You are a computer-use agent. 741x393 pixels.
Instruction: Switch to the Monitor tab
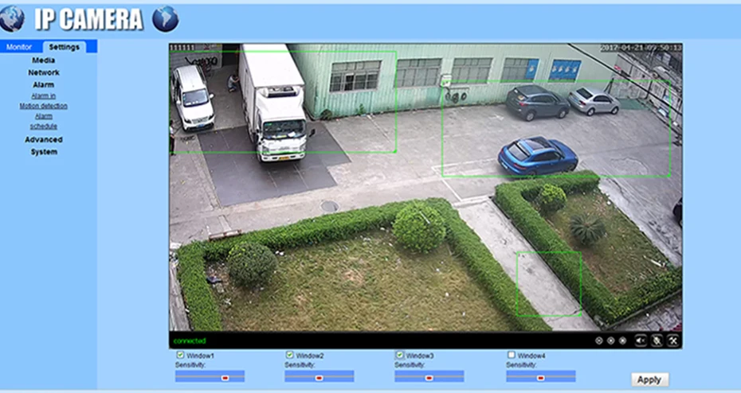[x=19, y=47]
